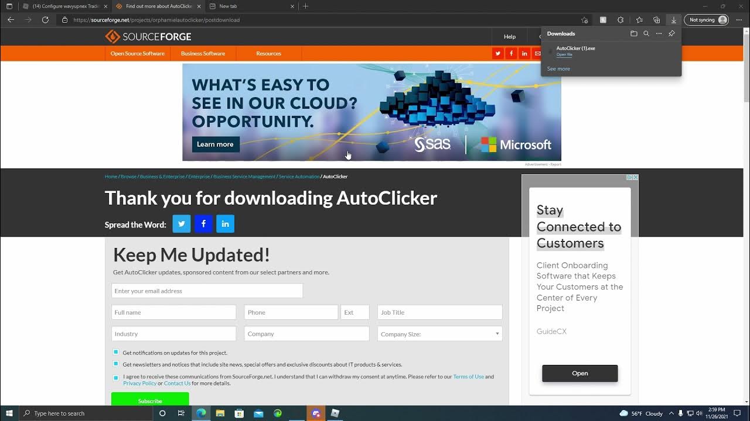Open the clock showing 2:59 PM
The image size is (750, 421).
pyautogui.click(x=717, y=413)
